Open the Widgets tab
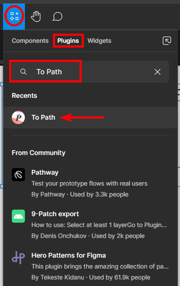This screenshot has width=180, height=286. [x=99, y=41]
